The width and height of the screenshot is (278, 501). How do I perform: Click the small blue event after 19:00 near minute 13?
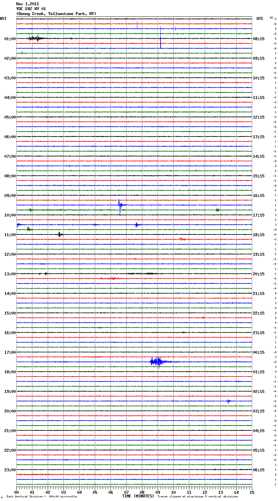click(x=229, y=401)
